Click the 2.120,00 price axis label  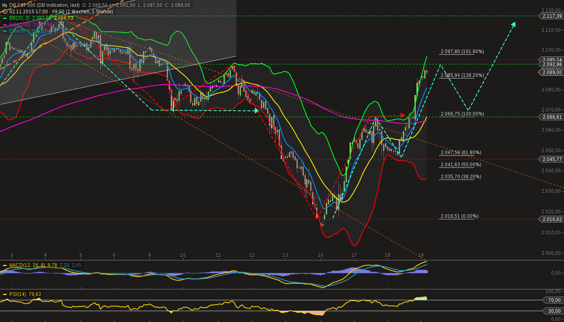tap(552, 10)
